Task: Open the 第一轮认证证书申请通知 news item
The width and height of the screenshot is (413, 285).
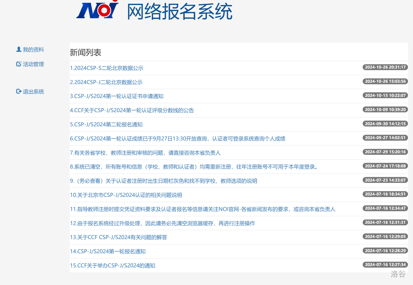Action: [116, 96]
